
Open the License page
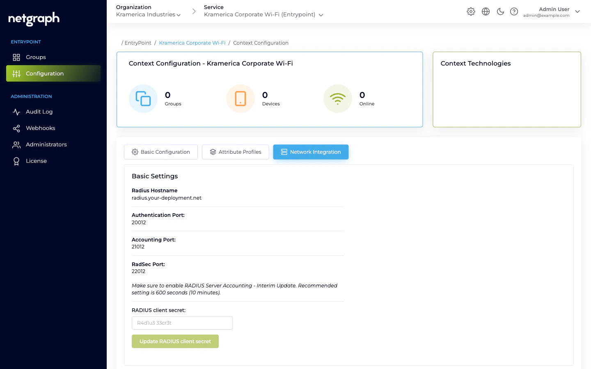[36, 161]
